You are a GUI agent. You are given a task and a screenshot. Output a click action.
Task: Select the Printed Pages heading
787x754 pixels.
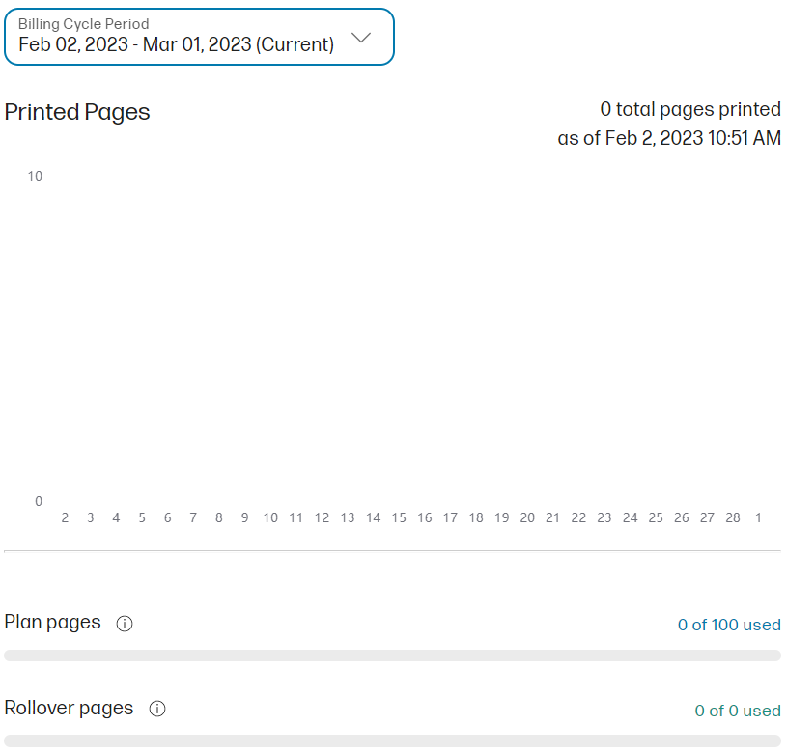(x=77, y=112)
